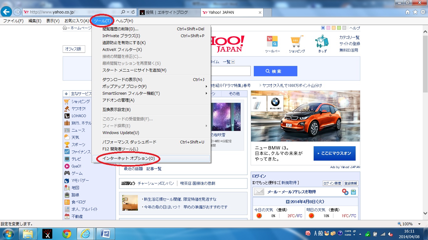Open the カテゴリ一覧 link

point(349,37)
